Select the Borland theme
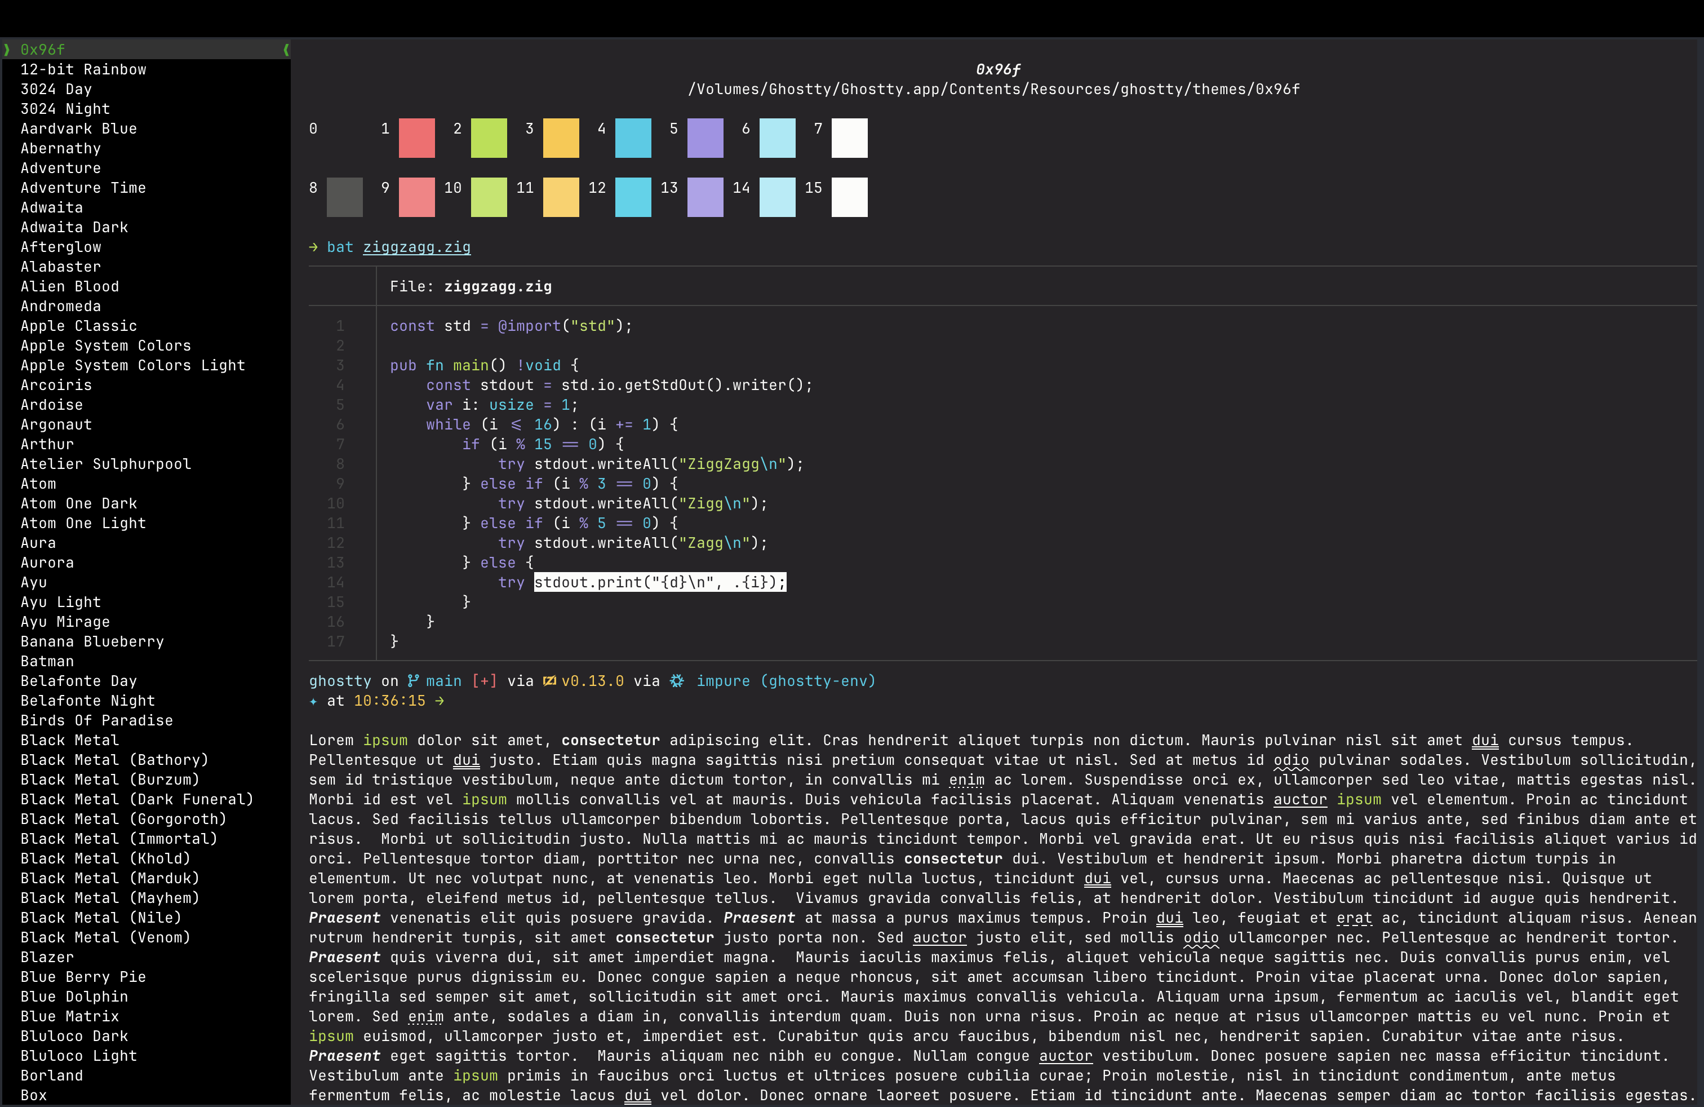 (x=51, y=1075)
